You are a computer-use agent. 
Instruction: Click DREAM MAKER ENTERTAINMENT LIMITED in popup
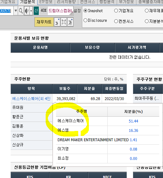point(93,140)
